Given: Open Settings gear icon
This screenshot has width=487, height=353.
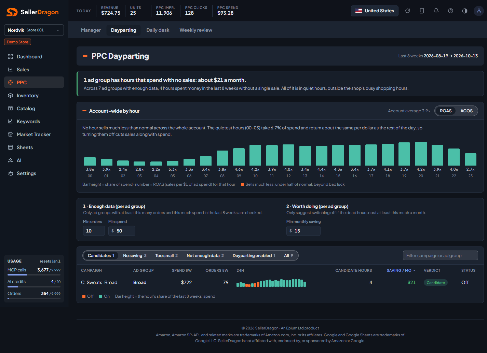Looking at the screenshot, I should pyautogui.click(x=11, y=173).
